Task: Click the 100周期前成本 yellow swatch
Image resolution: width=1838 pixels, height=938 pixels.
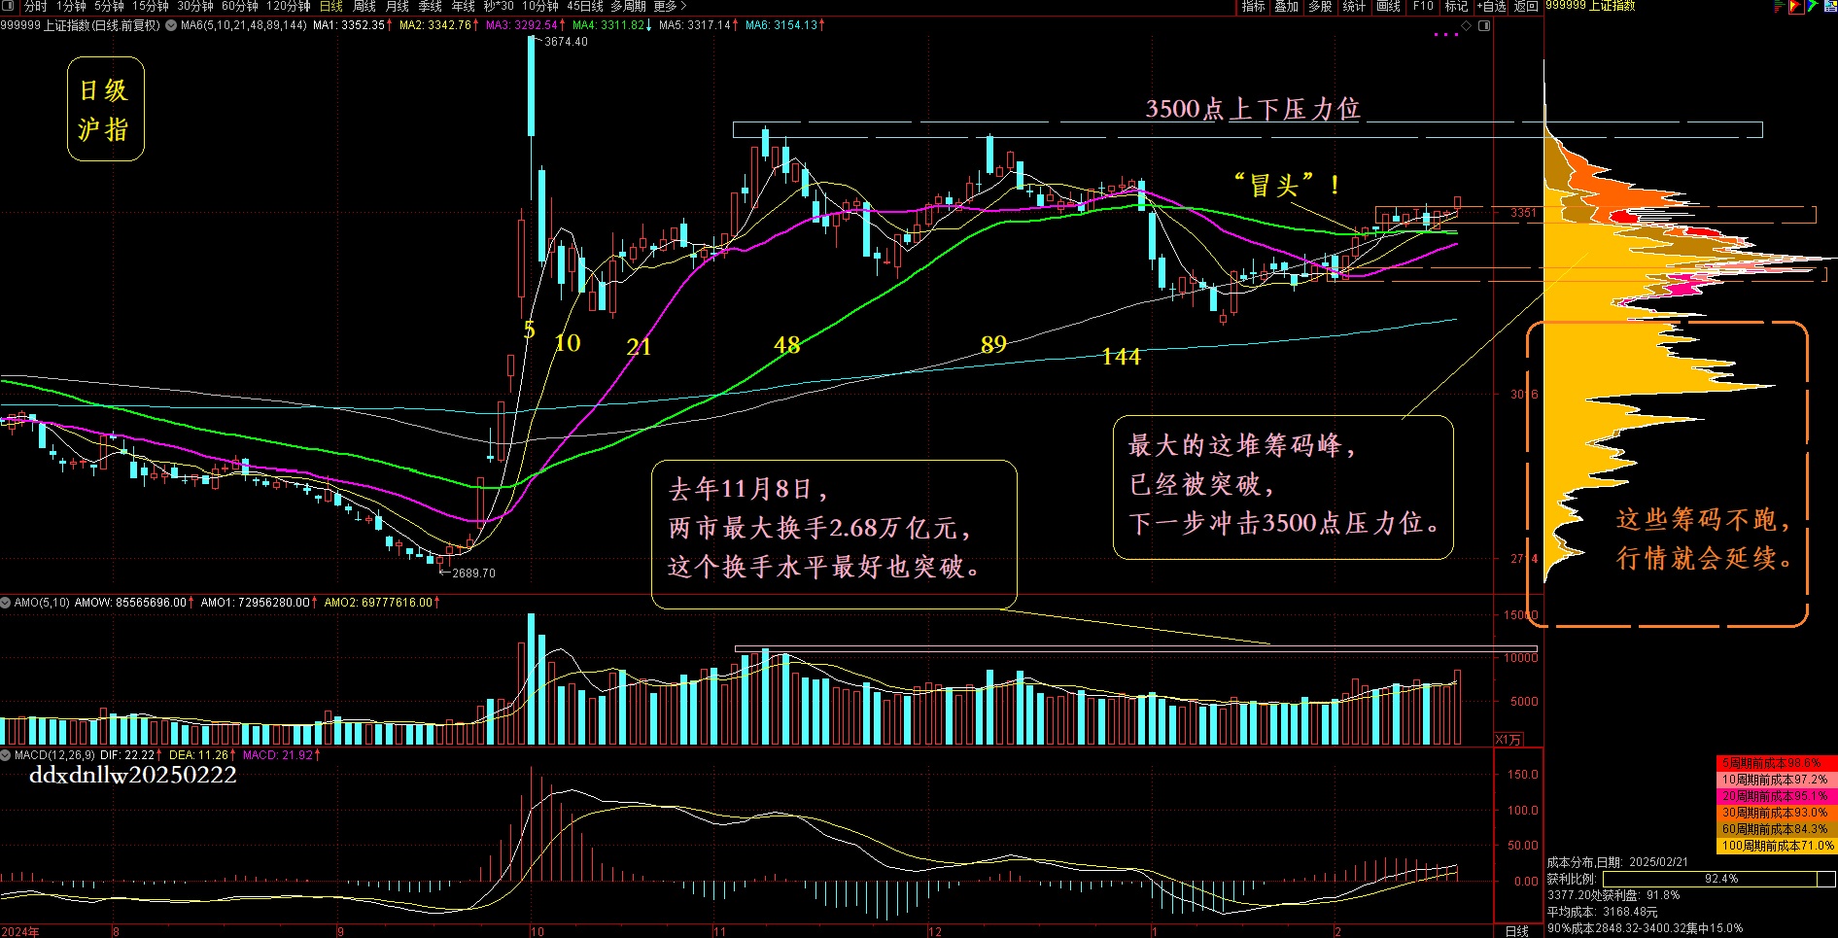Action: pyautogui.click(x=1777, y=846)
